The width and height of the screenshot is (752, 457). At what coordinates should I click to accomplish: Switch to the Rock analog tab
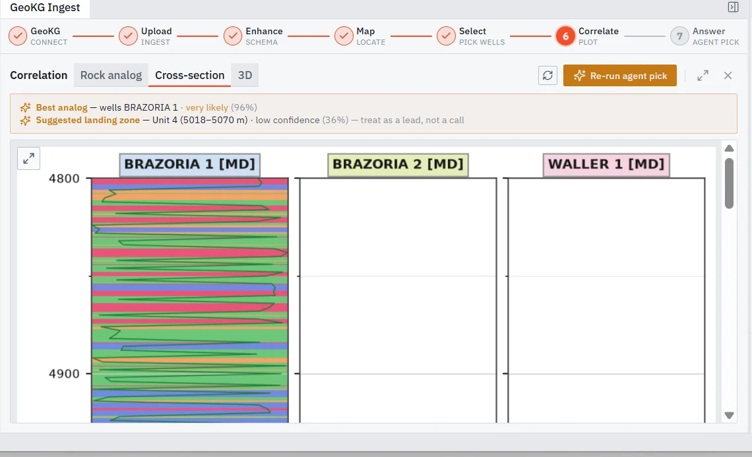pyautogui.click(x=111, y=75)
